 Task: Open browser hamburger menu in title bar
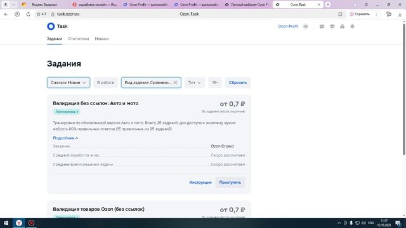[366, 4]
